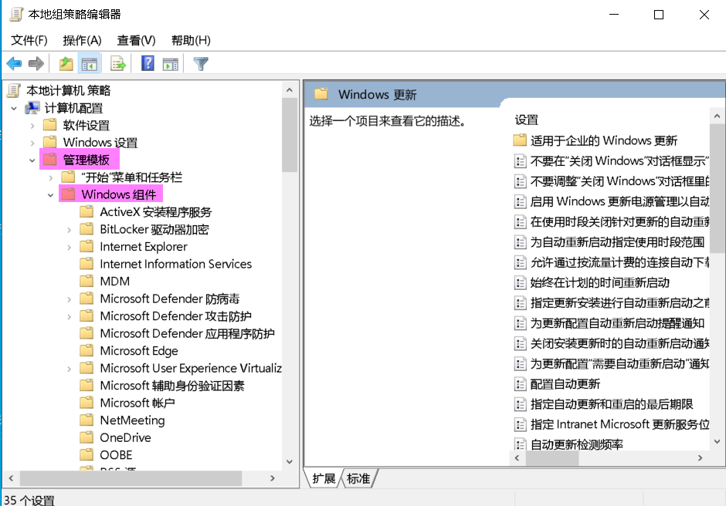Collapse the 管理模板 tree node
The width and height of the screenshot is (726, 506).
(32, 160)
